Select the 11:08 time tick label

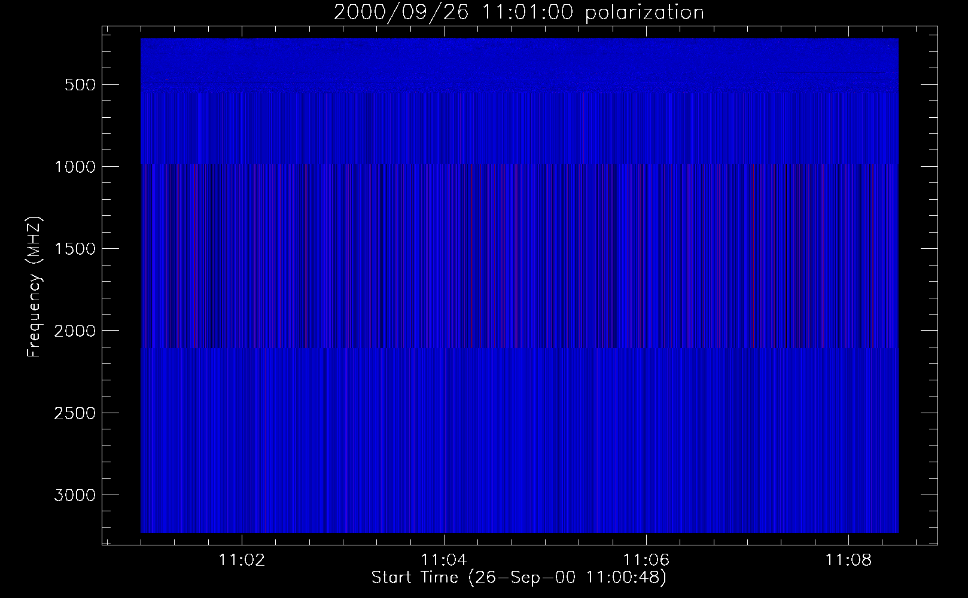pos(848,560)
